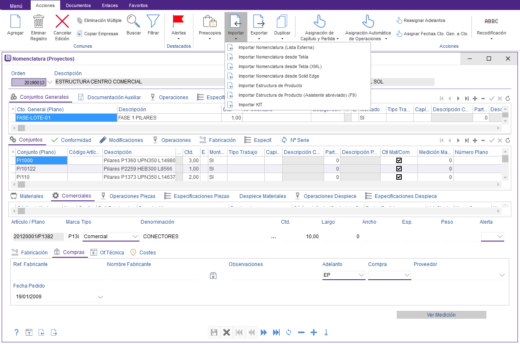Select Importar Nomenclatura desde Tekla (XML)

tap(280, 66)
